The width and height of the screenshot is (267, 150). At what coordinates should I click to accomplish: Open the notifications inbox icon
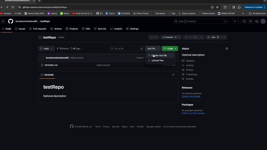(257, 21)
